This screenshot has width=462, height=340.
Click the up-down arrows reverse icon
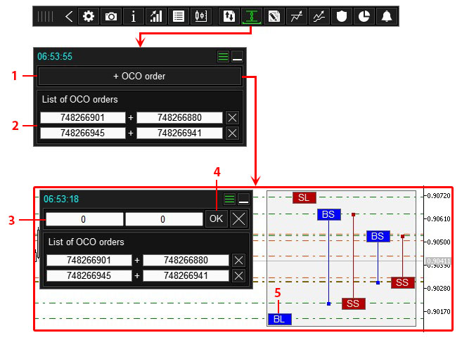(229, 16)
